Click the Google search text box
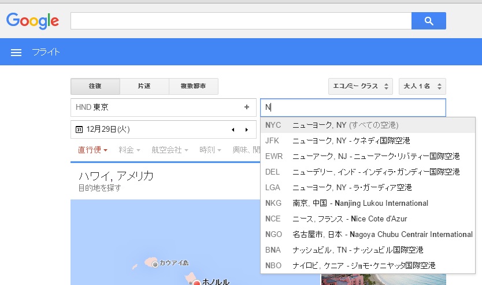482x285 pixels. (x=241, y=21)
